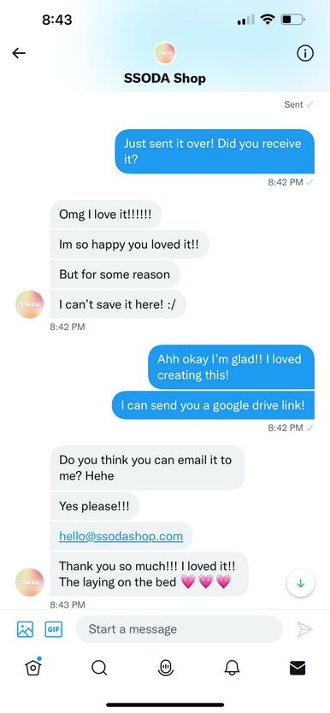
Task: Jump to latest messages down arrow
Action: 300,583
